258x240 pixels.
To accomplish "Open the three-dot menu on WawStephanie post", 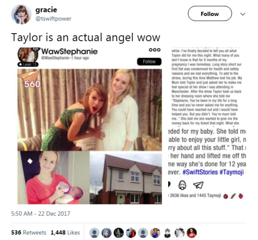I will coord(155,50).
